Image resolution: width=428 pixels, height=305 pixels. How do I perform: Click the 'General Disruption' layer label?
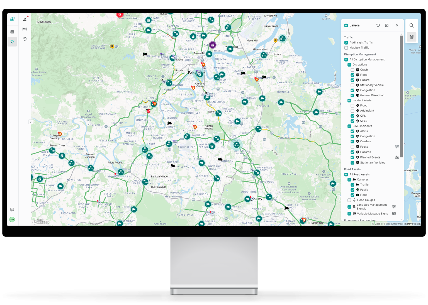[372, 95]
